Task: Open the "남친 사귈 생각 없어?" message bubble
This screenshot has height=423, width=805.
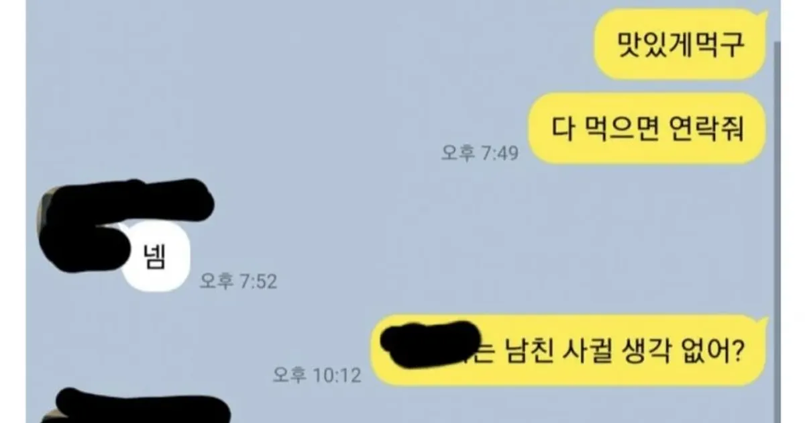Action: coord(568,350)
